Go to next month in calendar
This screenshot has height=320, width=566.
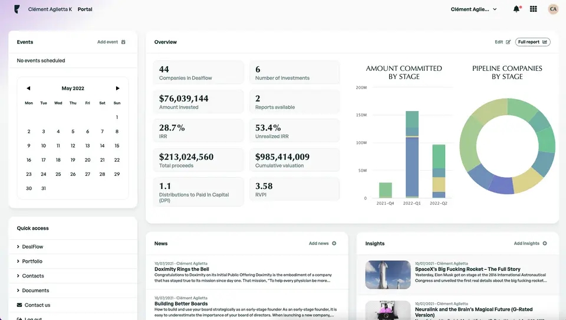(x=117, y=88)
